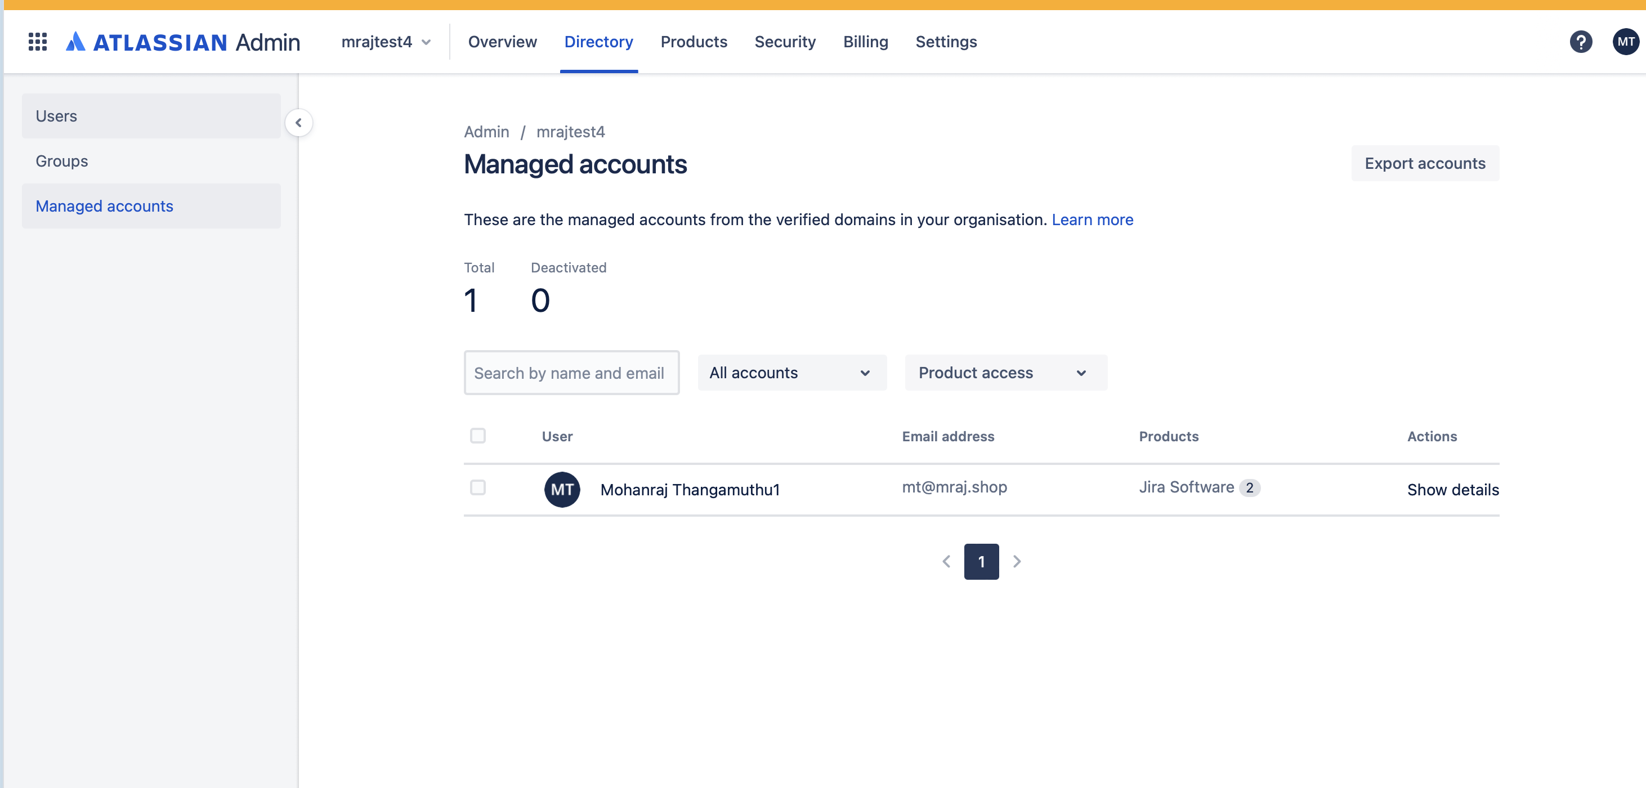Go to next page with the right arrow

pos(1017,561)
